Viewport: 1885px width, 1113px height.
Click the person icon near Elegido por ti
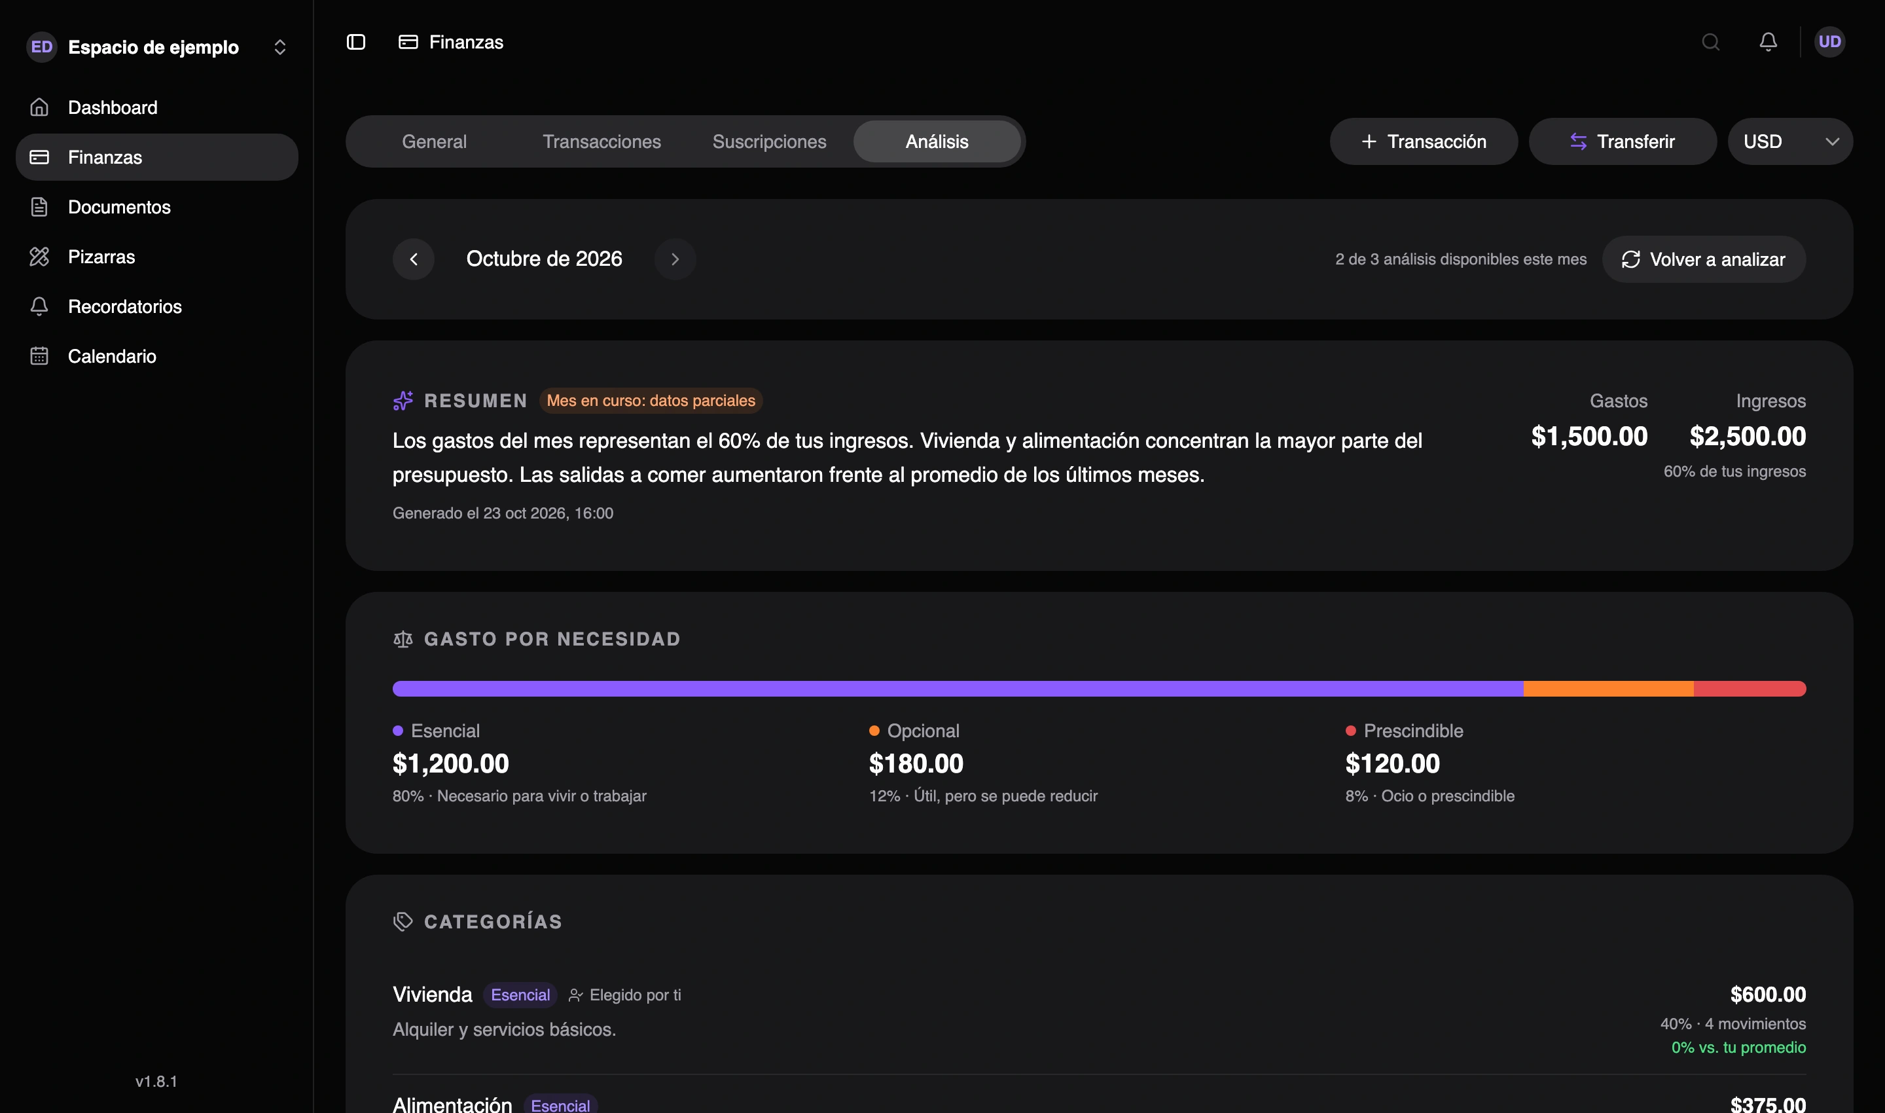pos(576,995)
